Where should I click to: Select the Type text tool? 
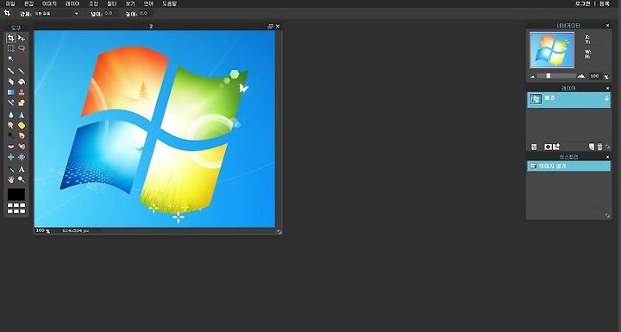click(x=22, y=170)
